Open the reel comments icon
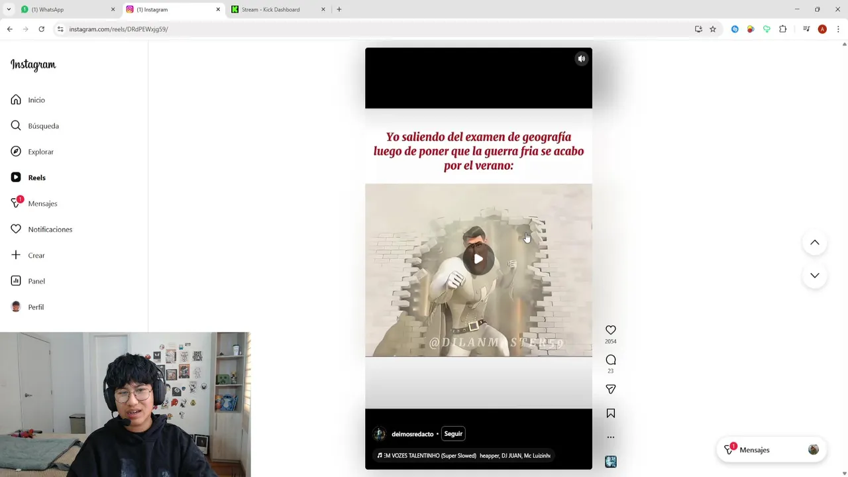The height and width of the screenshot is (477, 848). [611, 360]
